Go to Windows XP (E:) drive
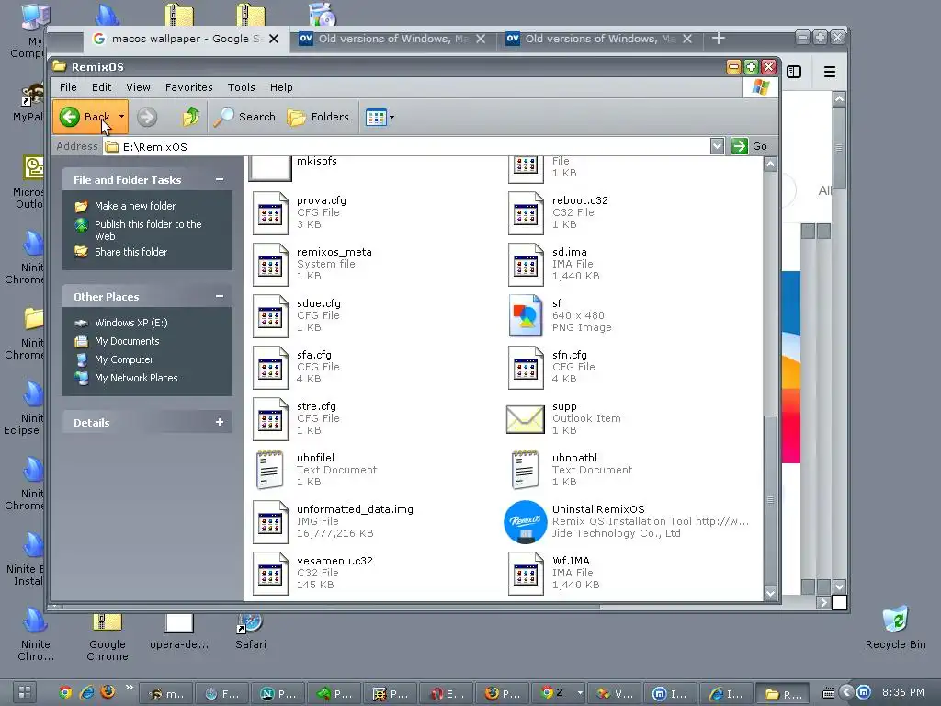941x706 pixels. click(130, 323)
